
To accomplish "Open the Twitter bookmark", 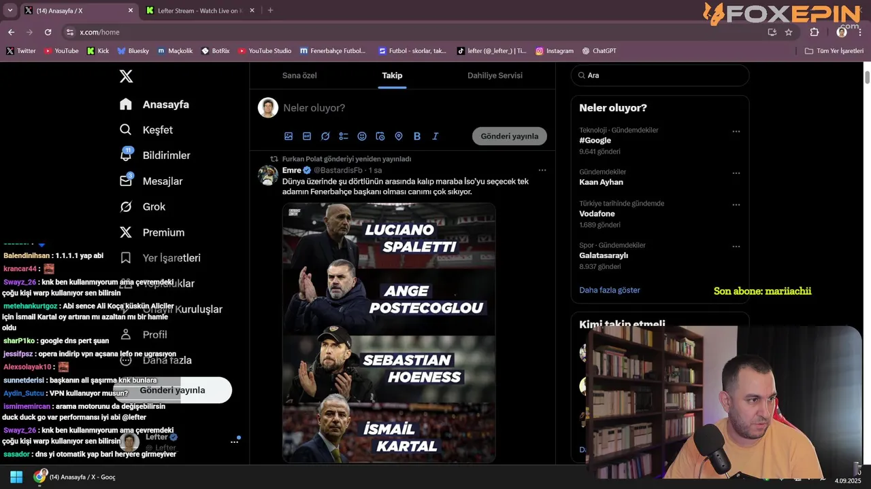I will point(21,51).
